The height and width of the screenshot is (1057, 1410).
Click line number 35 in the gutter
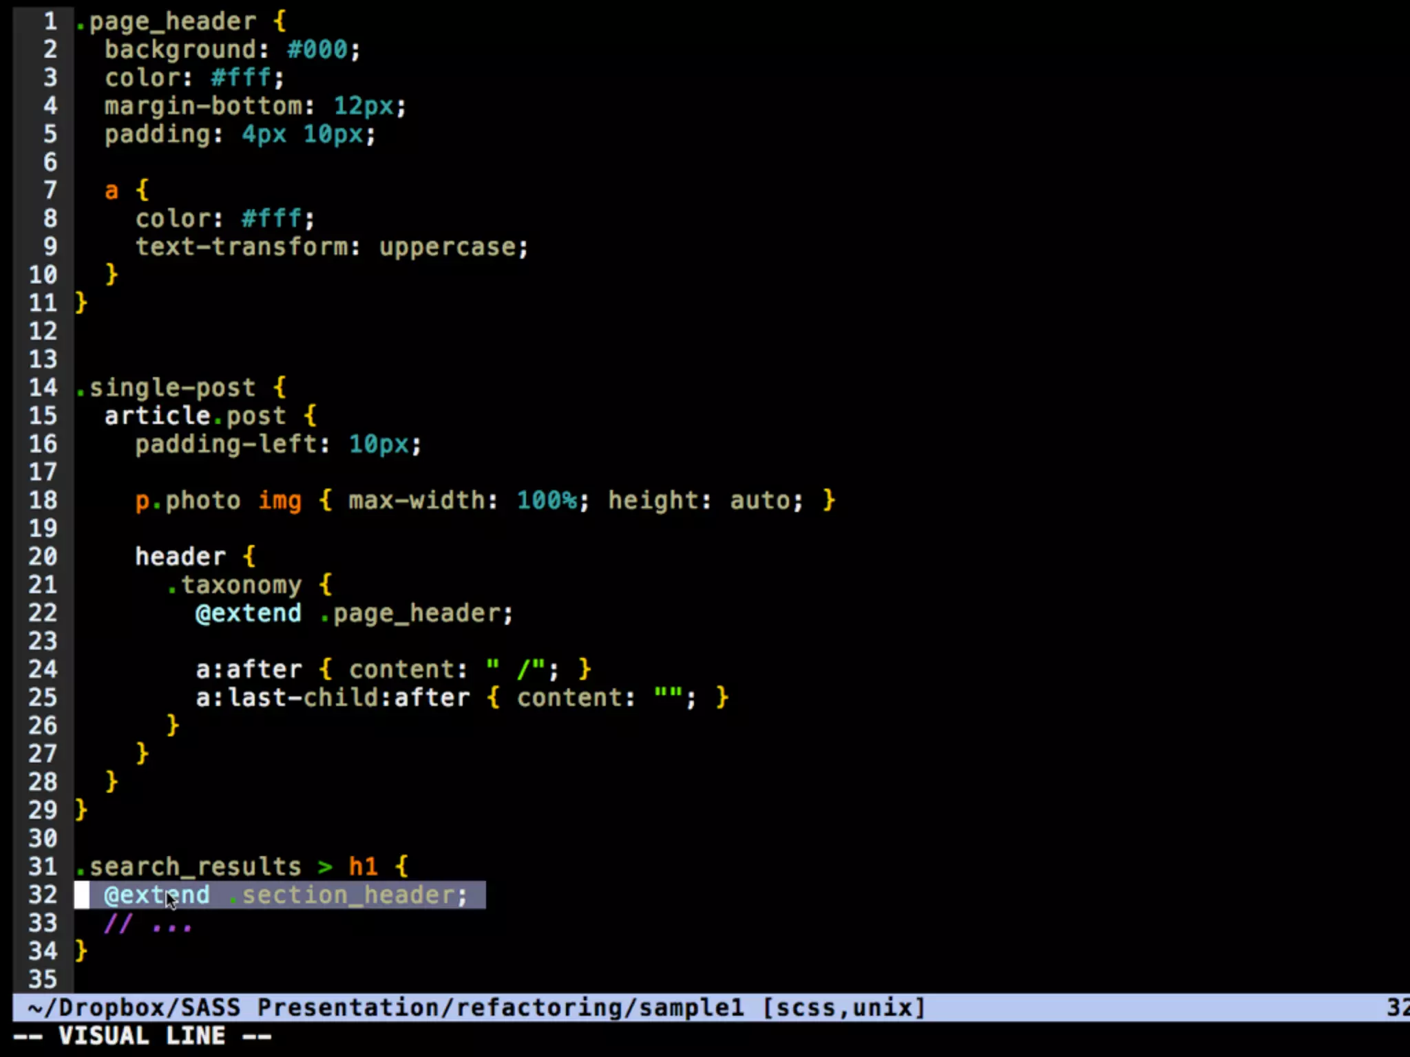[43, 979]
